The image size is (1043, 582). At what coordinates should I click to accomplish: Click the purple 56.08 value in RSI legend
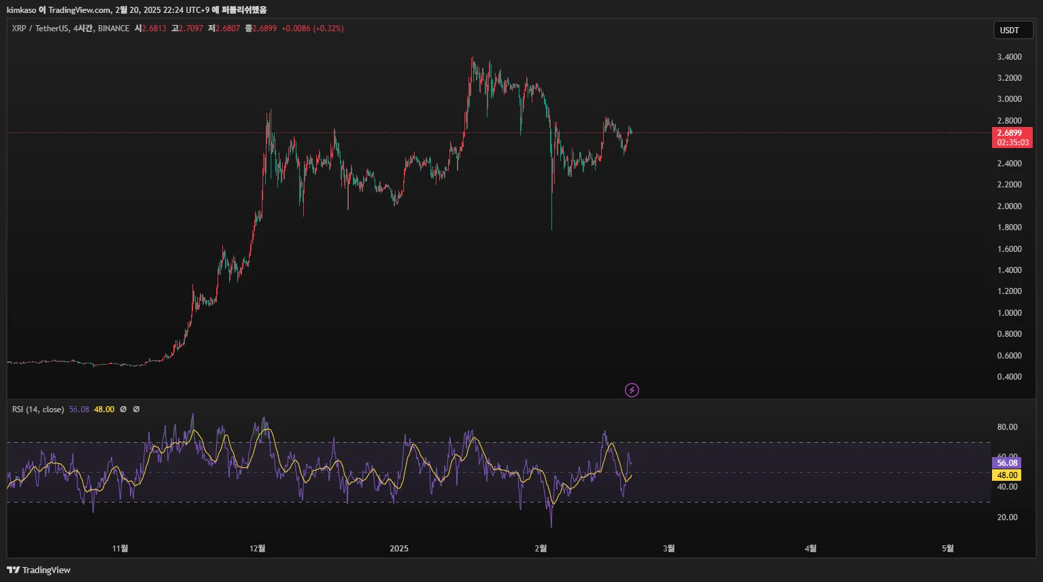click(79, 410)
